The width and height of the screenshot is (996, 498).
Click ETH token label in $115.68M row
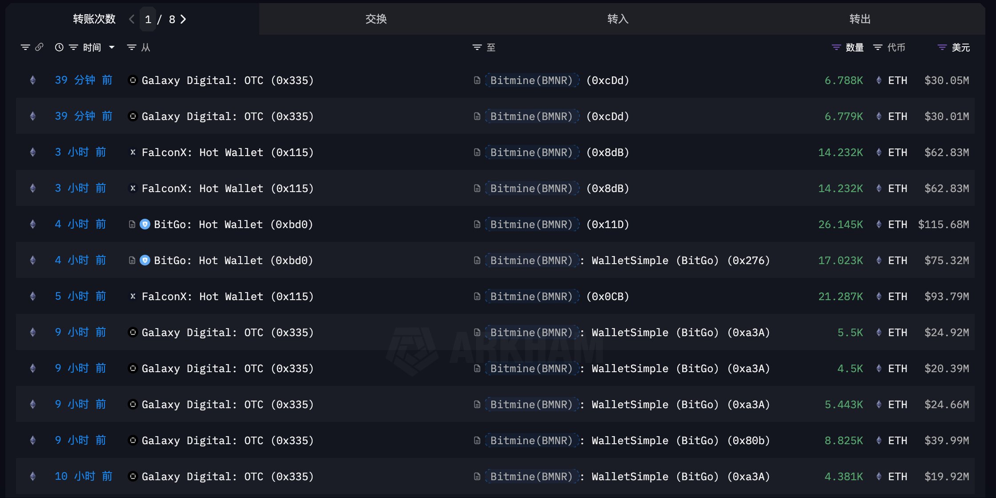(898, 224)
